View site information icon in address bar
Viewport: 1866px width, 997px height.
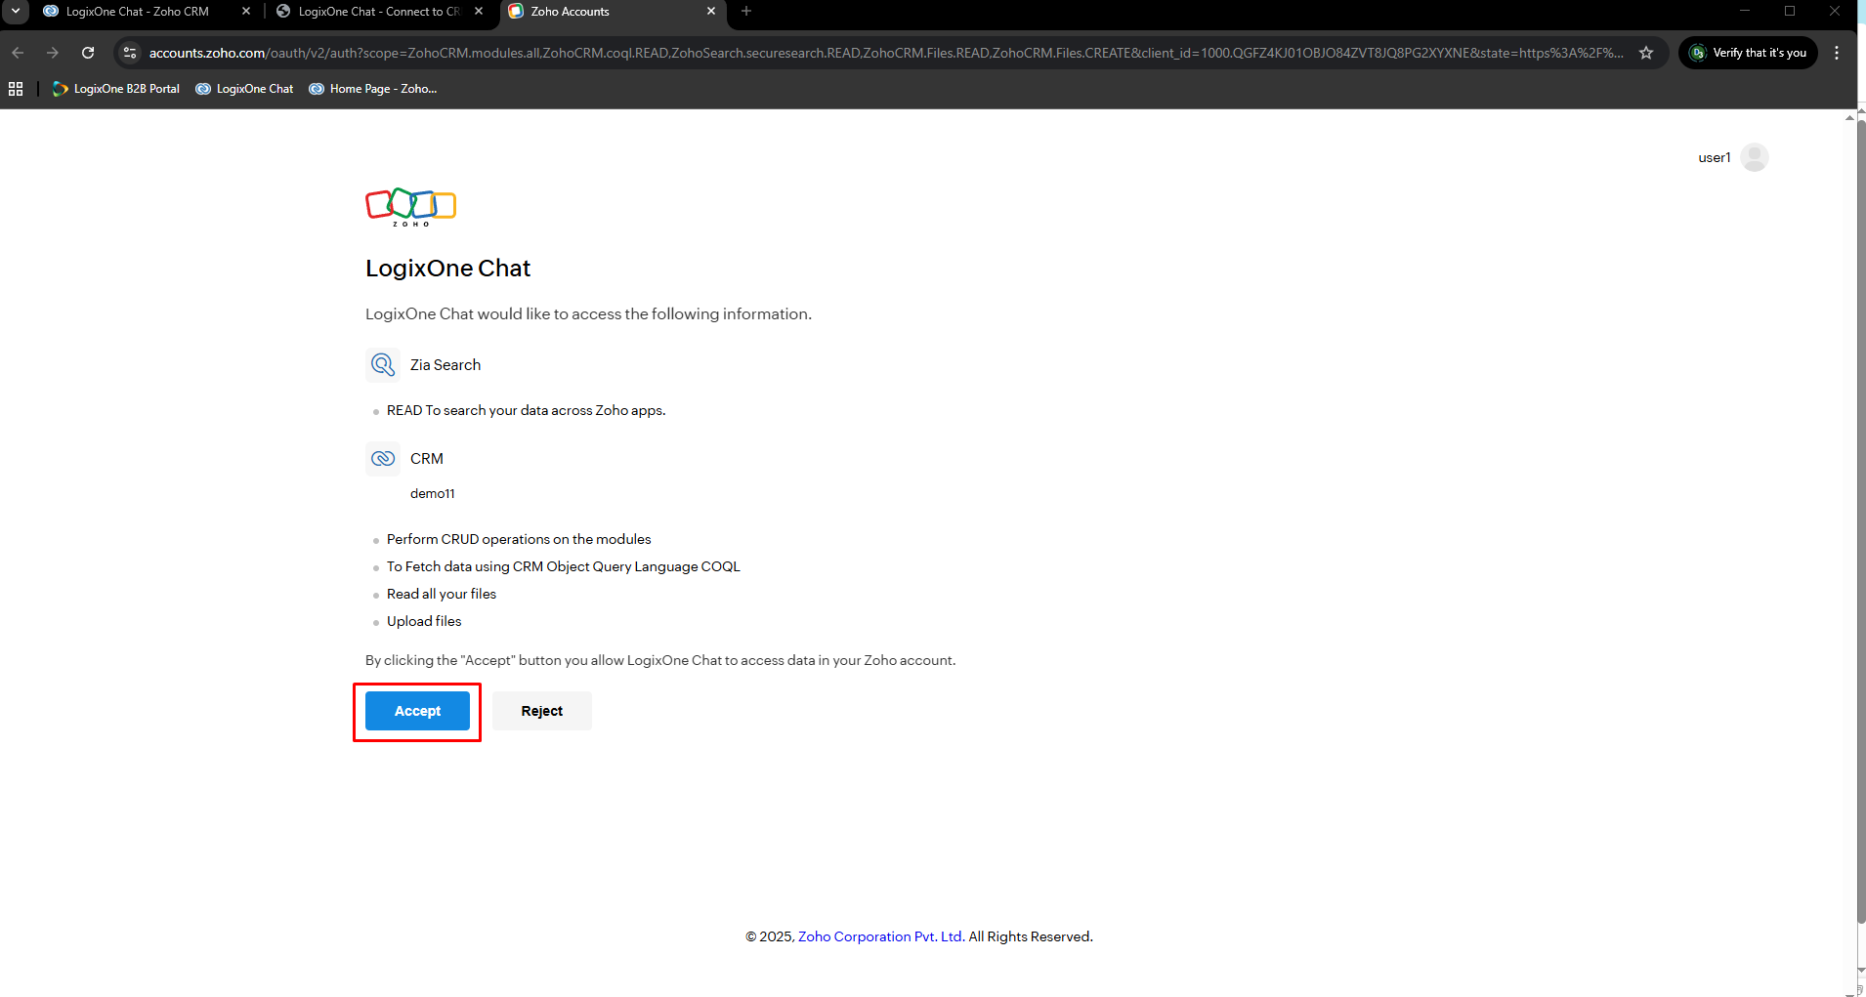coord(130,53)
